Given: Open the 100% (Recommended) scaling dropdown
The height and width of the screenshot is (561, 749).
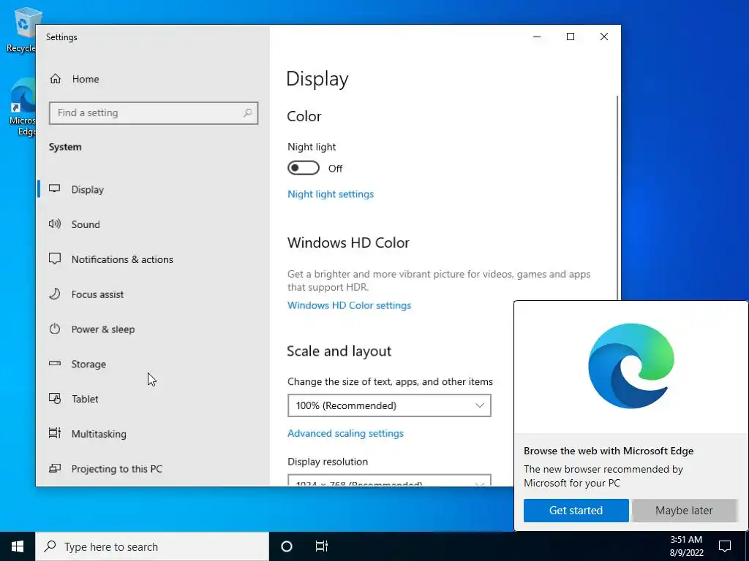Looking at the screenshot, I should 389,405.
